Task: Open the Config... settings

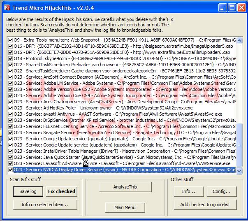Action: (221, 191)
